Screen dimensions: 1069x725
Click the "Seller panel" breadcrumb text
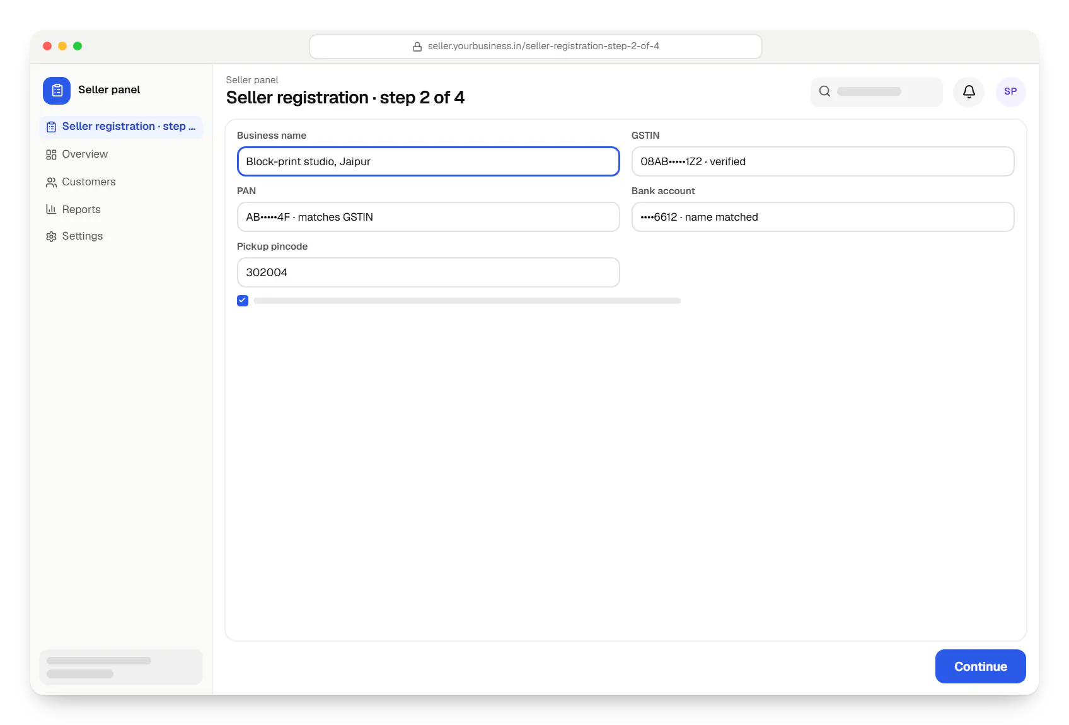[252, 80]
